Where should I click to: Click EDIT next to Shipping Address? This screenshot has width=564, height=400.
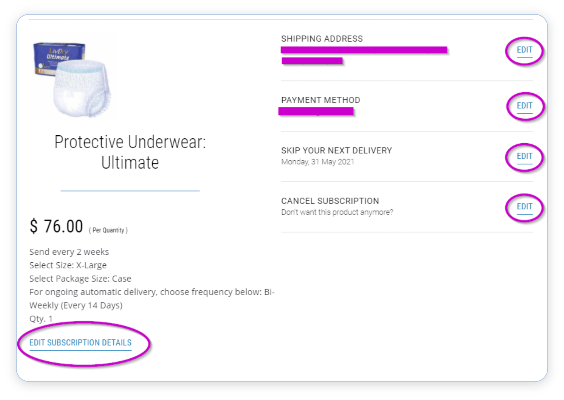pyautogui.click(x=524, y=50)
